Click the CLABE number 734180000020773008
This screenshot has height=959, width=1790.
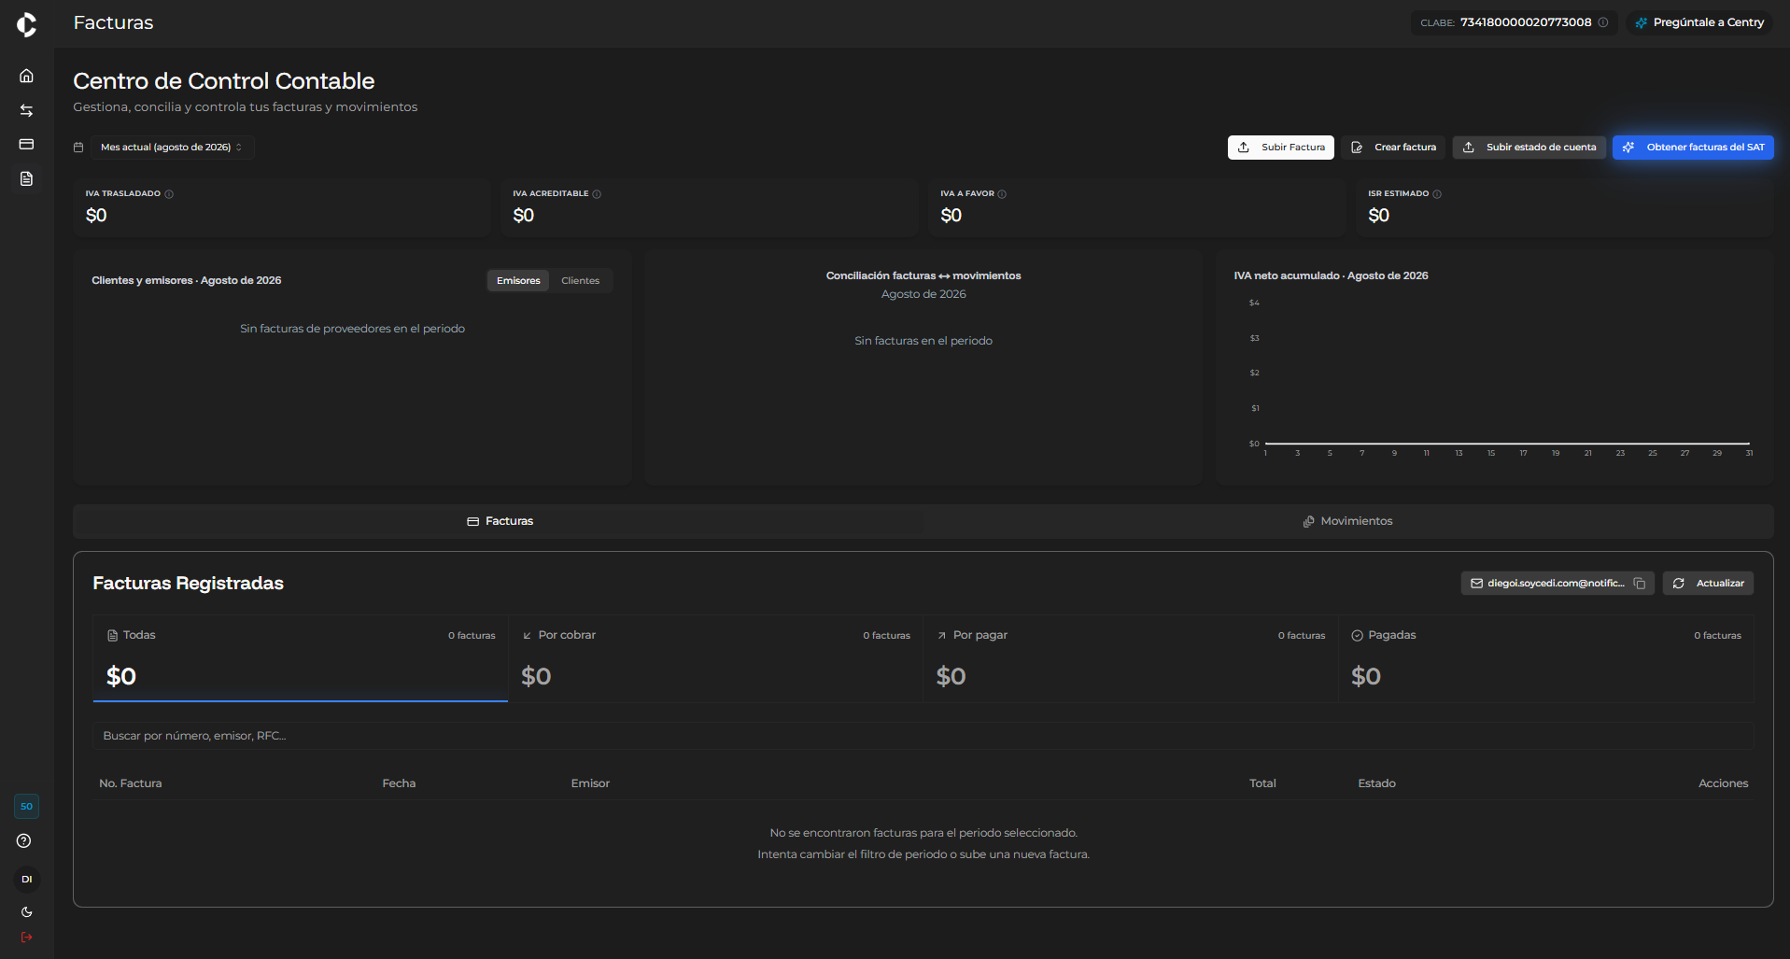point(1526,22)
